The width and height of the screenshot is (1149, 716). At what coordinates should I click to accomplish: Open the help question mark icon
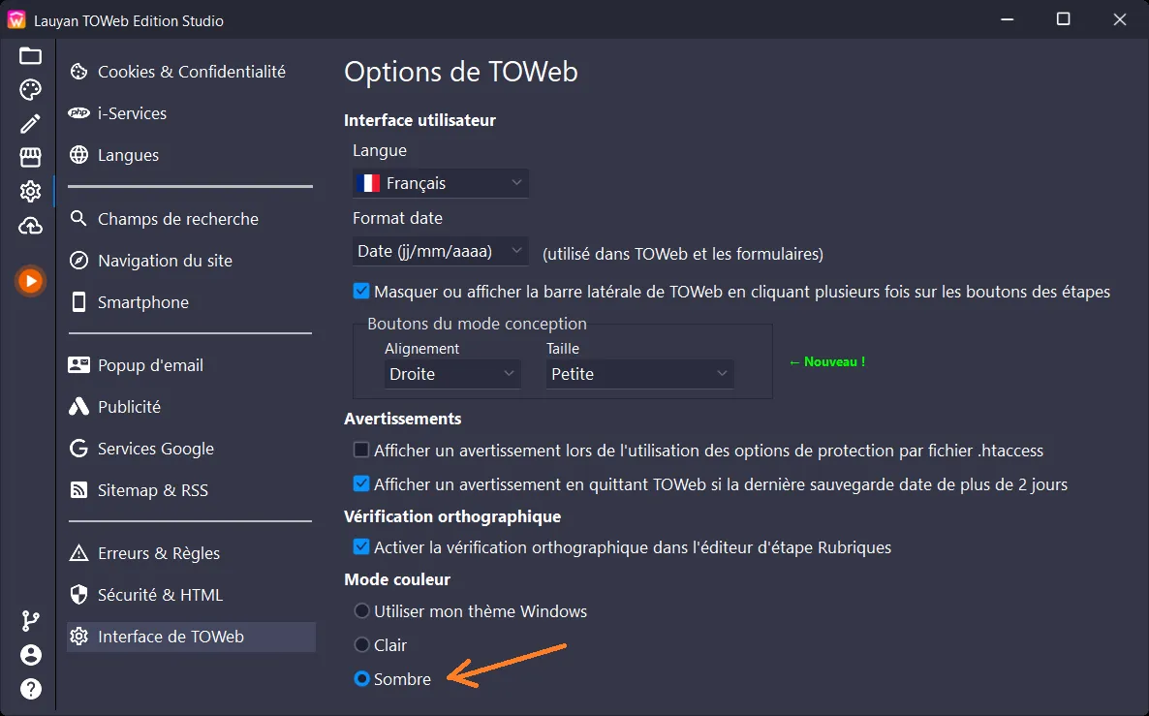click(x=30, y=689)
